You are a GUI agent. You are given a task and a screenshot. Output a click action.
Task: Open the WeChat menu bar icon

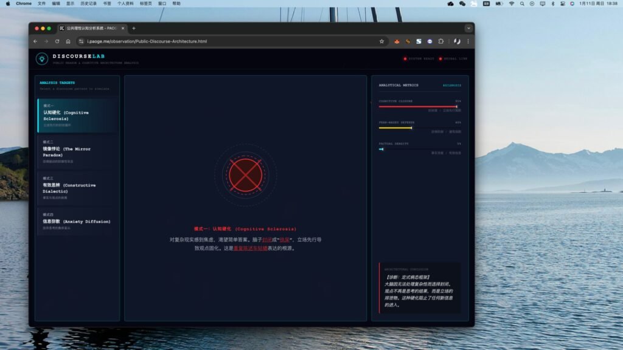462,4
